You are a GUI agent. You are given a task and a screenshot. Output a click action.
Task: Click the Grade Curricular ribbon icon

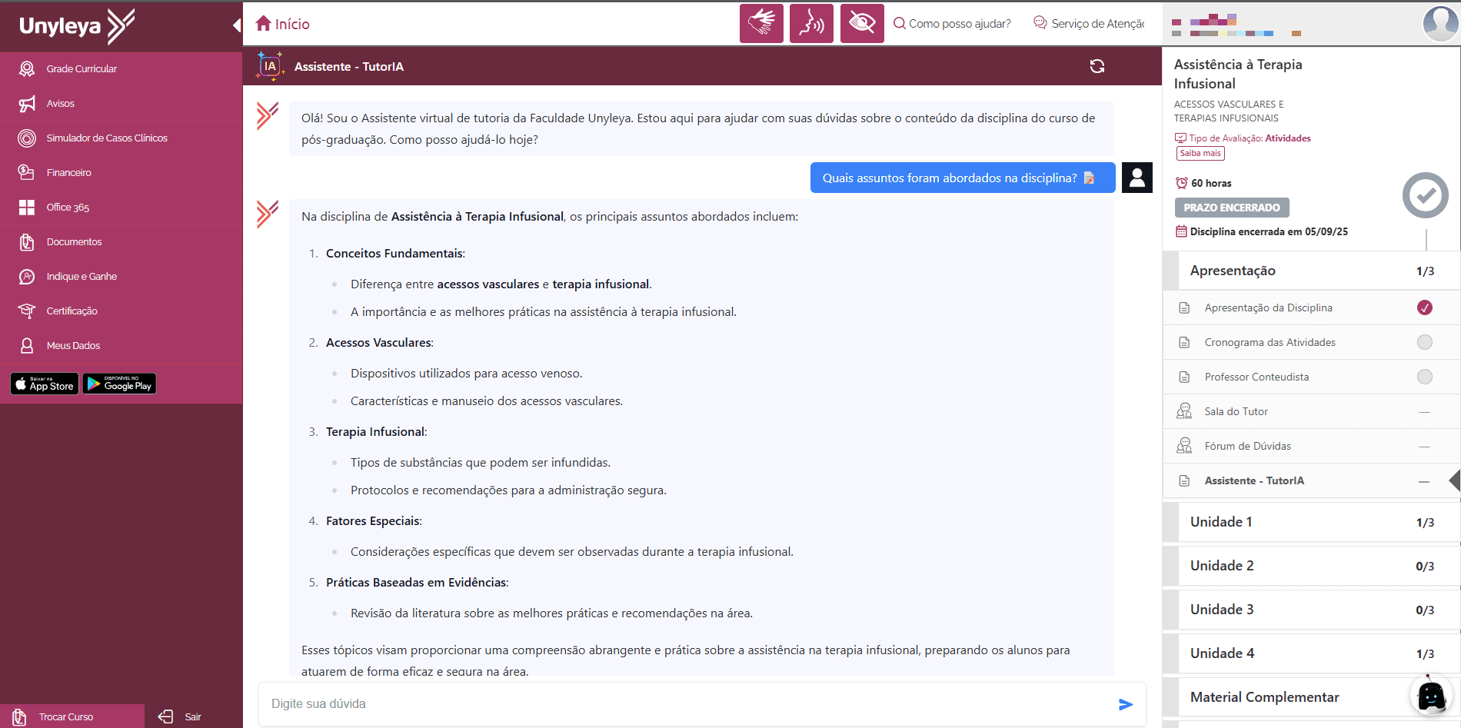point(27,69)
